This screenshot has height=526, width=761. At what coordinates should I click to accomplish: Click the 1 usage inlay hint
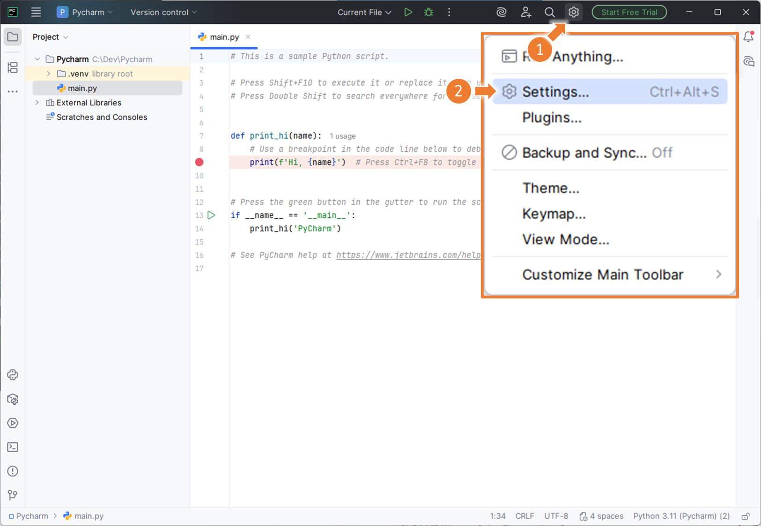[x=342, y=136]
